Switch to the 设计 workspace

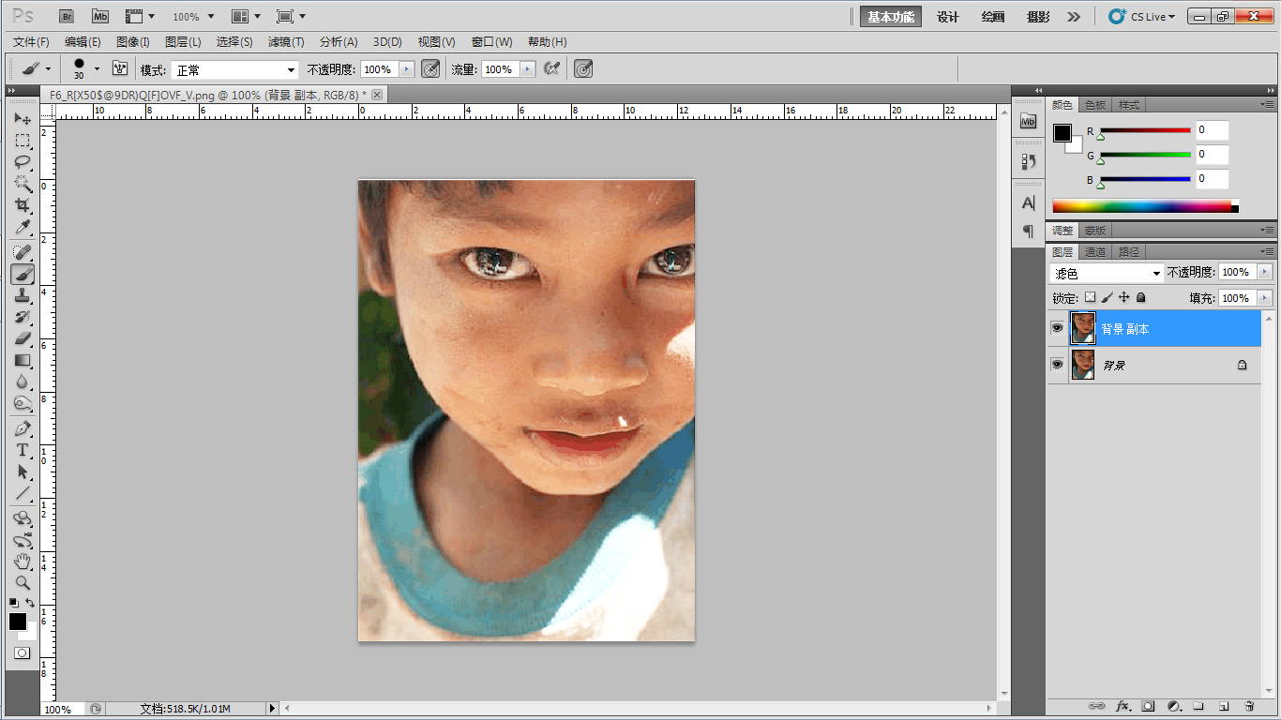[x=948, y=17]
